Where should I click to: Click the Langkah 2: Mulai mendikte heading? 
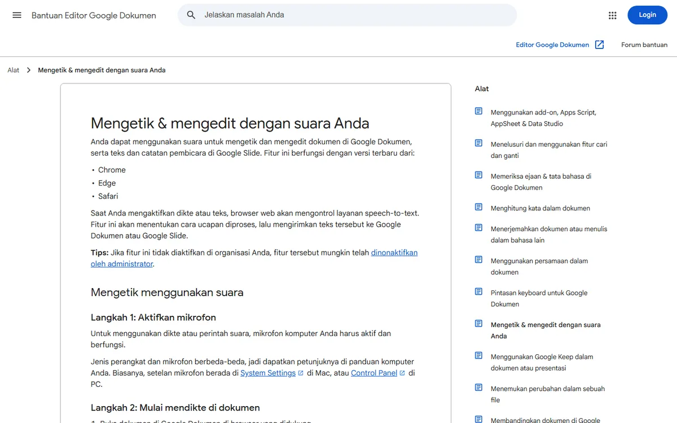point(175,408)
